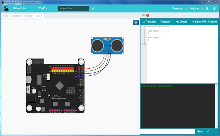220x136 pixels.
Task: Click Open With Arduino link
Action: [x=204, y=22]
